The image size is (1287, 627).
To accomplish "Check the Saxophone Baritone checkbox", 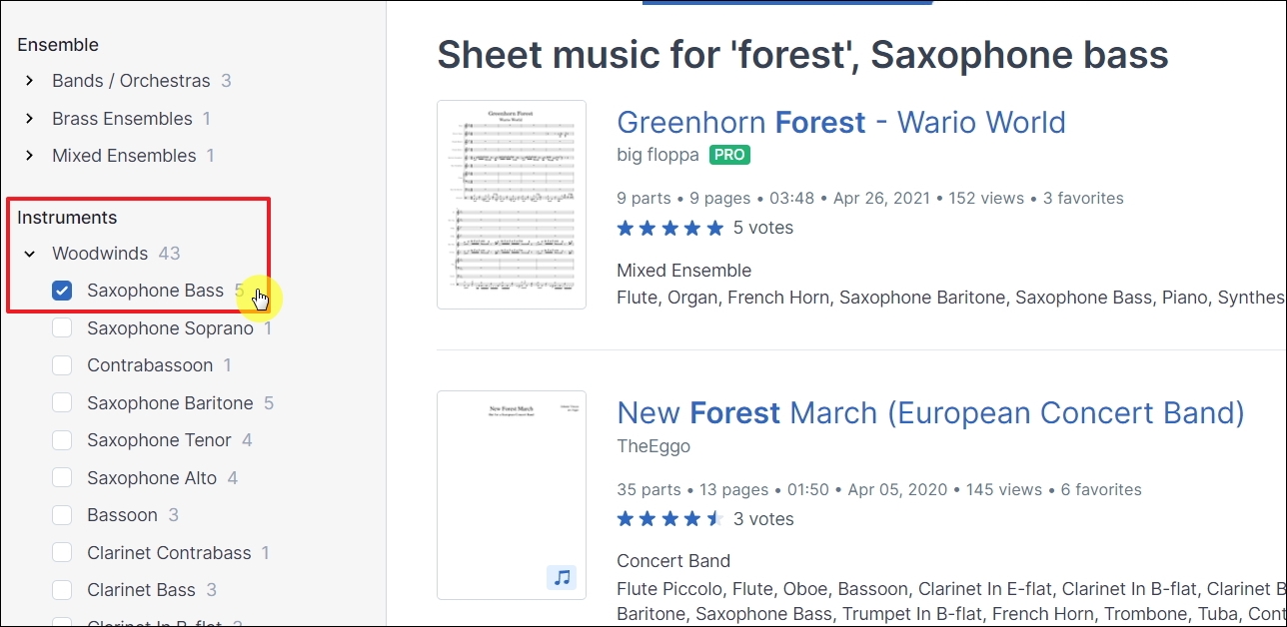I will (62, 403).
